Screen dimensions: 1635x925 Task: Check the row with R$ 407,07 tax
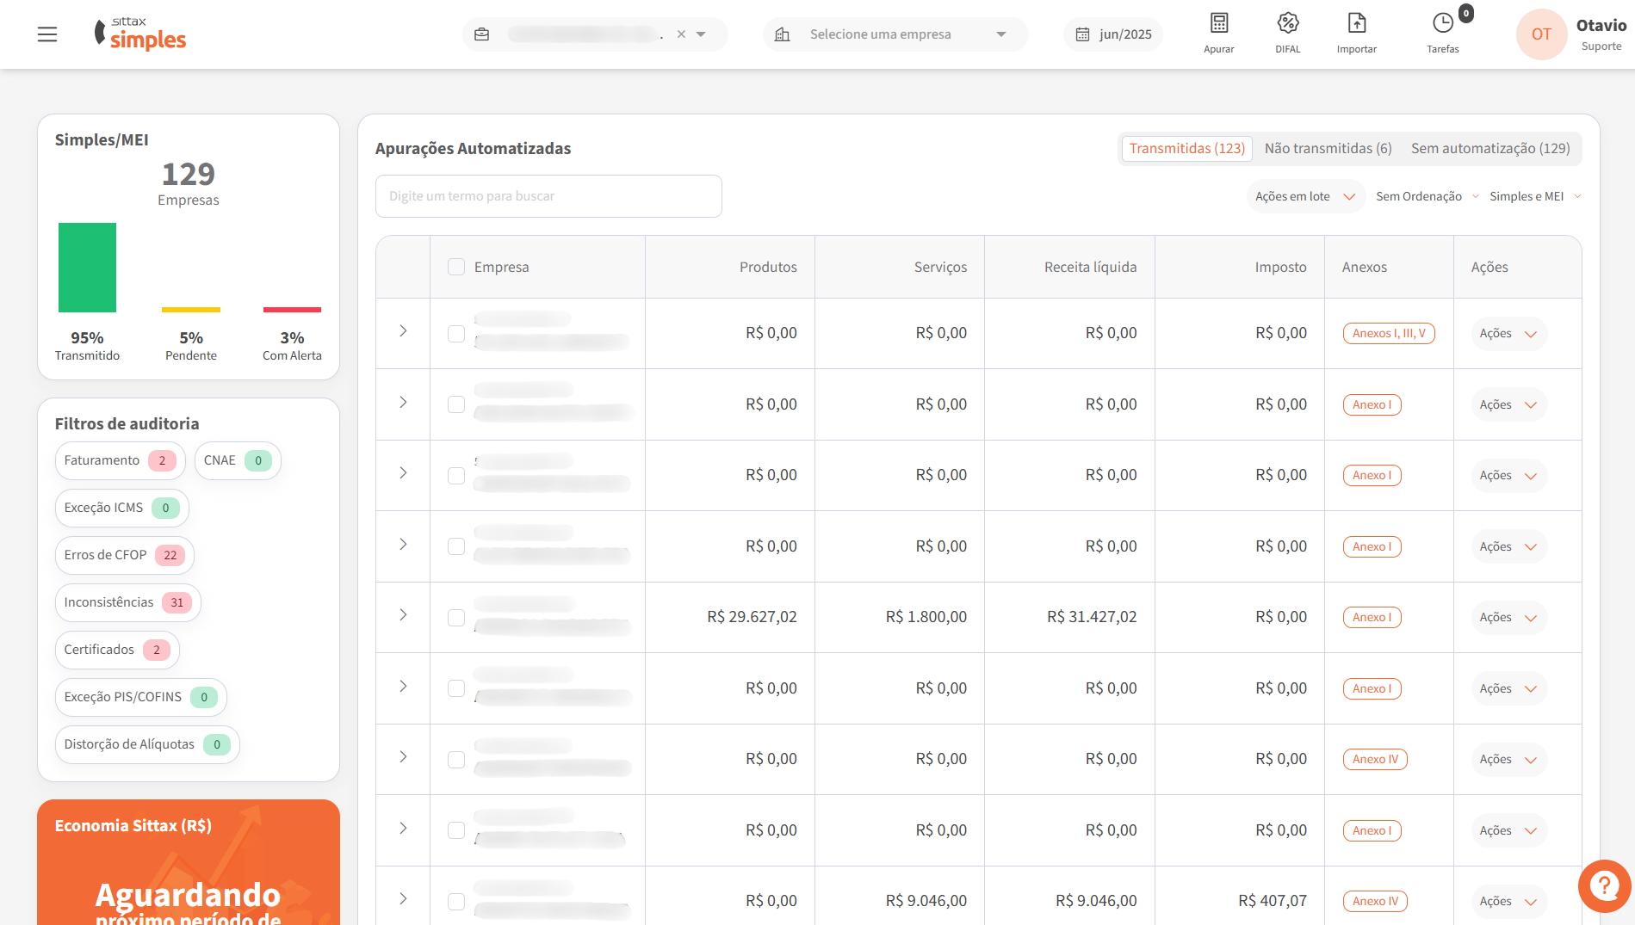coord(456,902)
